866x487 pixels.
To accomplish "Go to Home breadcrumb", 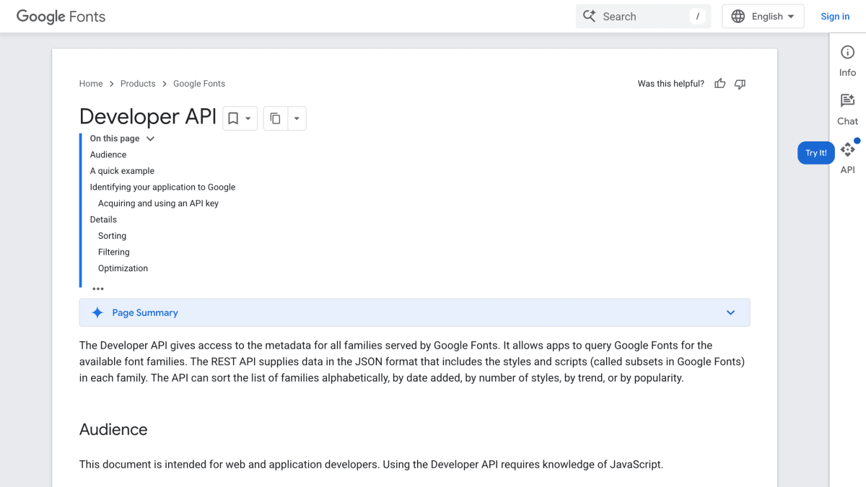I will coord(91,84).
